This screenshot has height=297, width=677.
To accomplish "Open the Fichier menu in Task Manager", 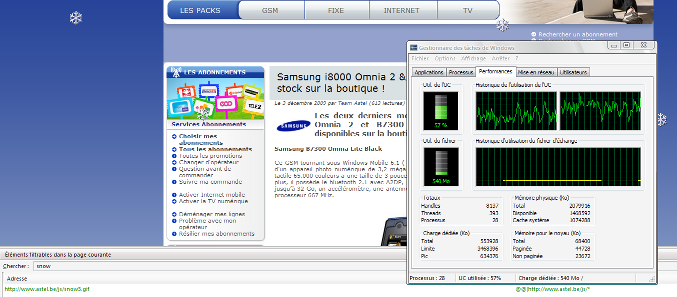I will click(420, 58).
